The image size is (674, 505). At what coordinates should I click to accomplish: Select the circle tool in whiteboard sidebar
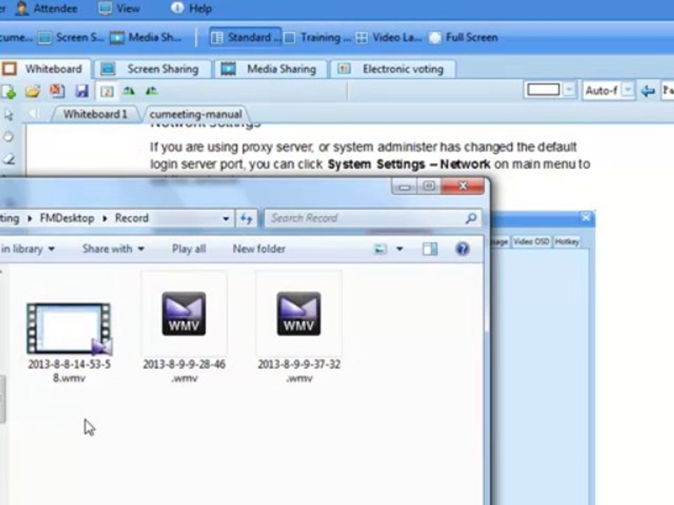click(8, 137)
